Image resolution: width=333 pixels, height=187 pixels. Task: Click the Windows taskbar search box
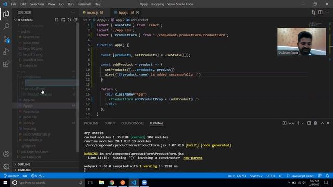47,183
